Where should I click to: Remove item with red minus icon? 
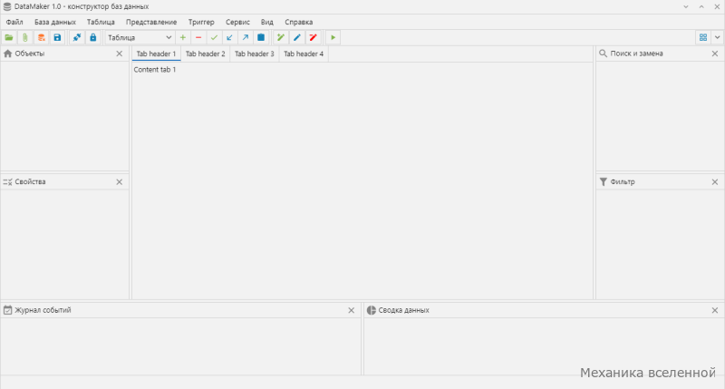(198, 37)
